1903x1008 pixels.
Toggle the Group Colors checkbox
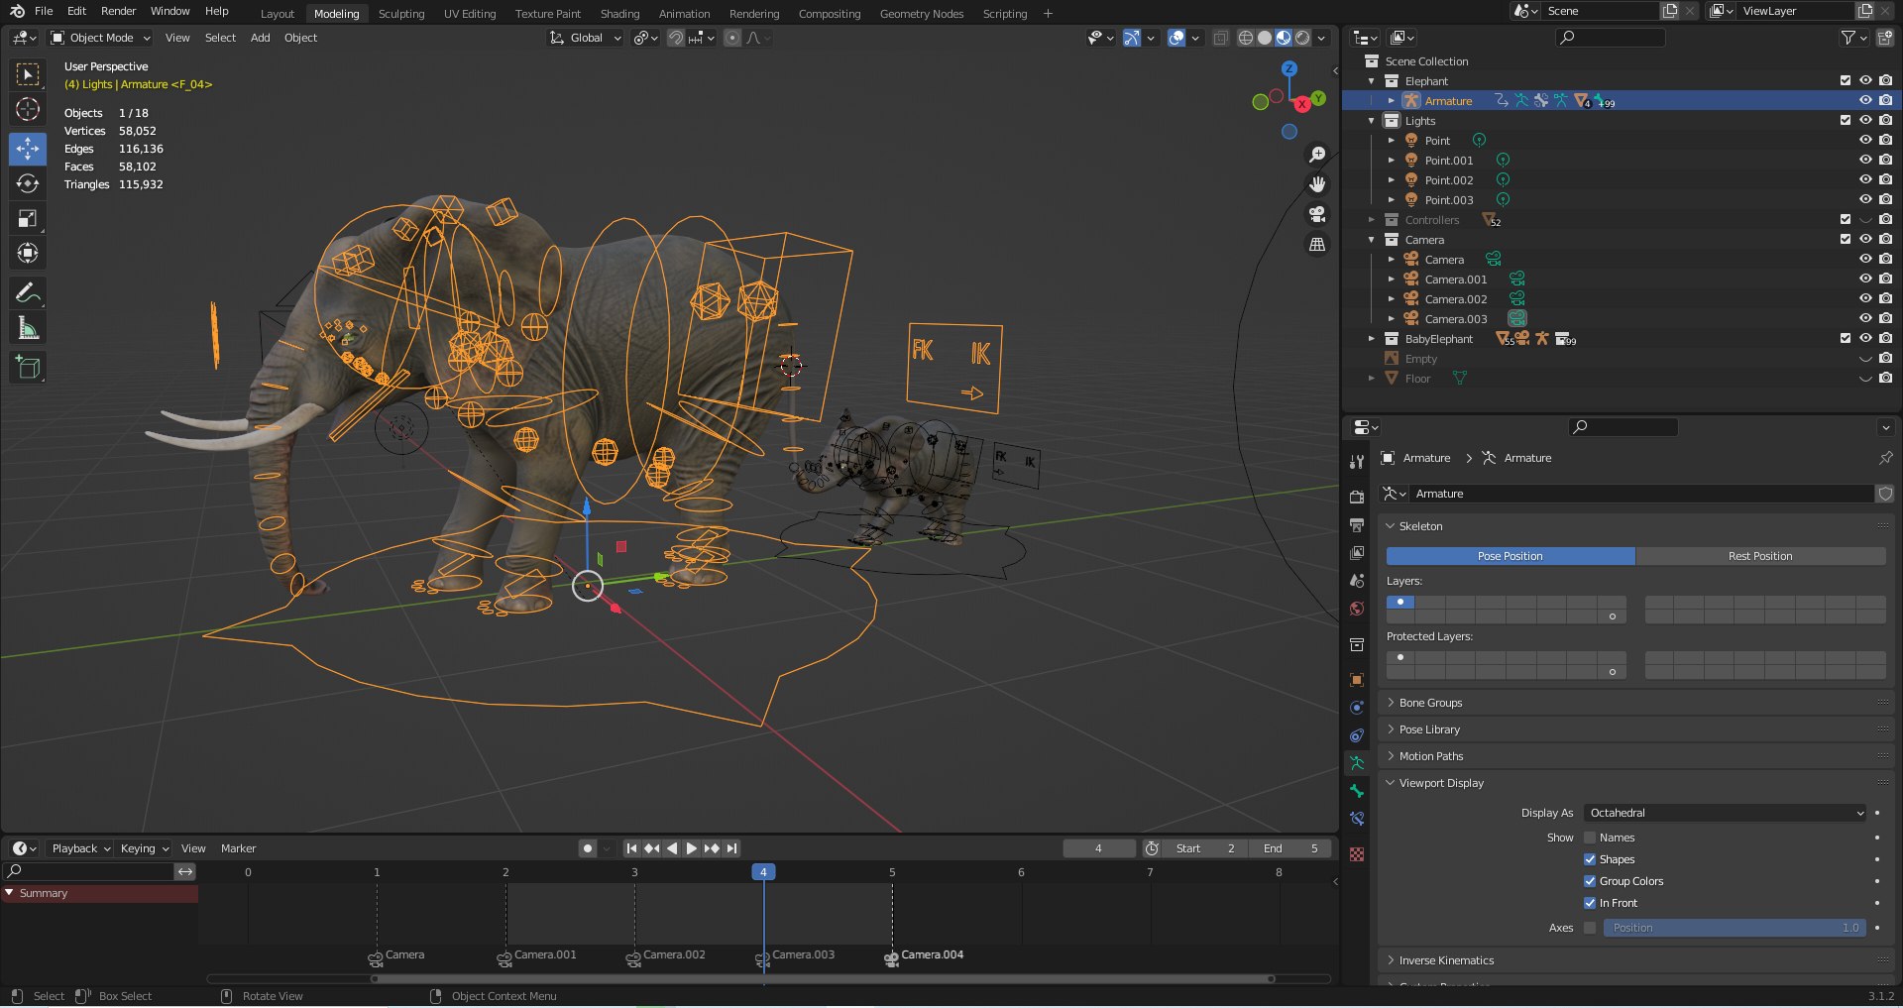tap(1590, 881)
